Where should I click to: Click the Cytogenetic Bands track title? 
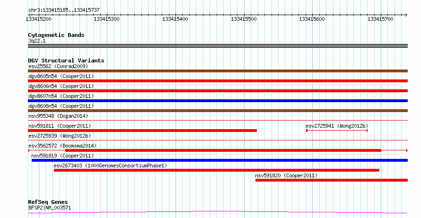[56, 35]
